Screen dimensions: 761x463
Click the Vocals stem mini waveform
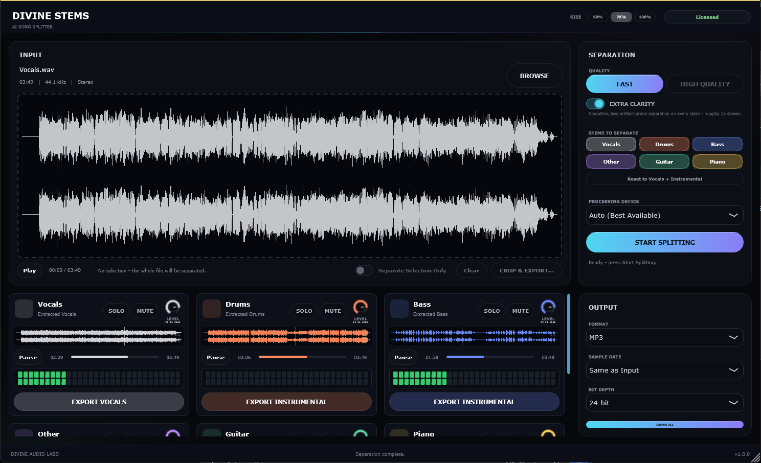pyautogui.click(x=99, y=336)
